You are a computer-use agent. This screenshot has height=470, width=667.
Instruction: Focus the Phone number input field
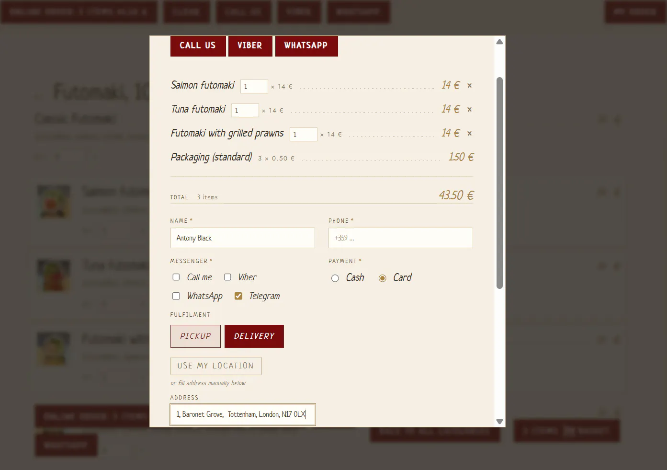[401, 238]
